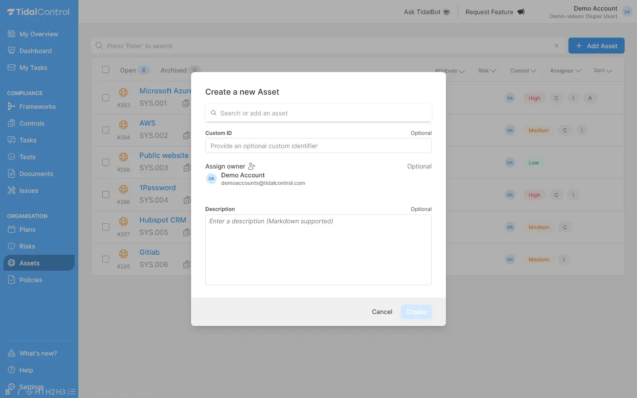This screenshot has height=398, width=637.
Task: Switch to the Archived tab
Action: [174, 70]
